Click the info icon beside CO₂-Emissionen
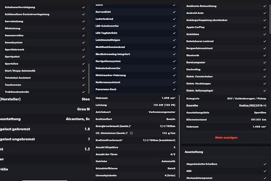Screen dimensions: 271x181 click(x=131, y=133)
